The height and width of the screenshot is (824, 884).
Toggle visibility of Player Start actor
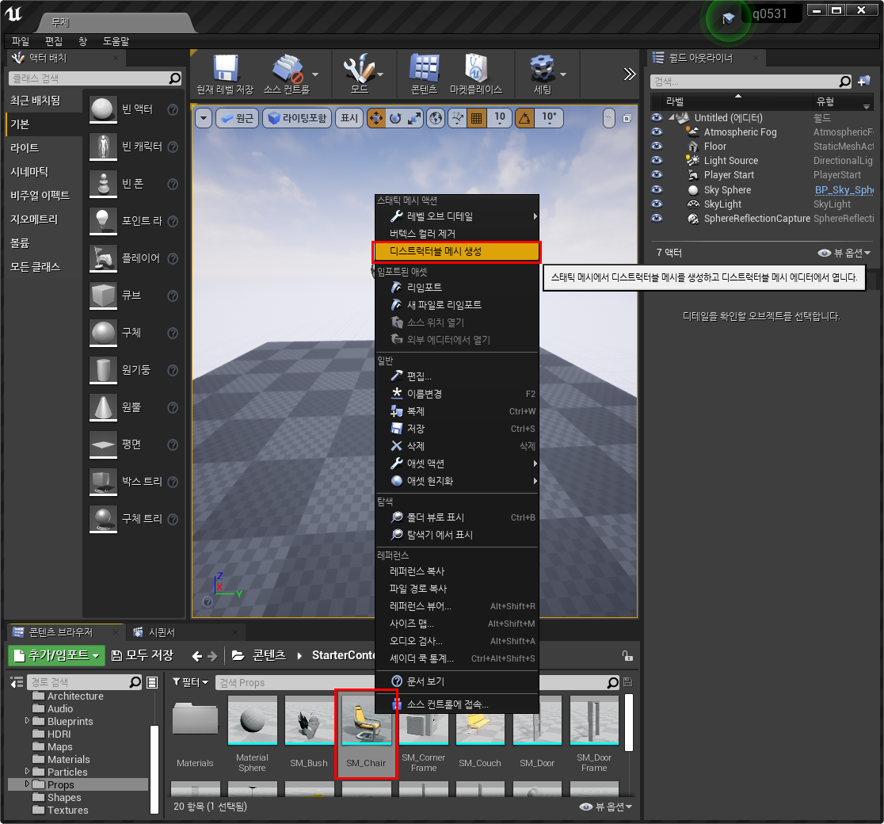[657, 175]
